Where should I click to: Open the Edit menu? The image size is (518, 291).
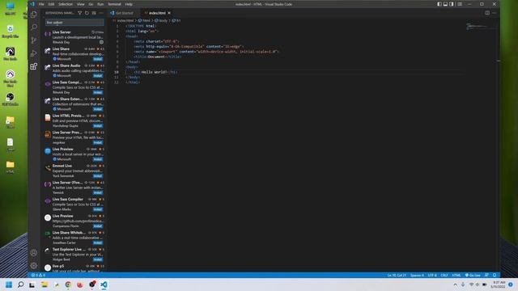pos(51,4)
